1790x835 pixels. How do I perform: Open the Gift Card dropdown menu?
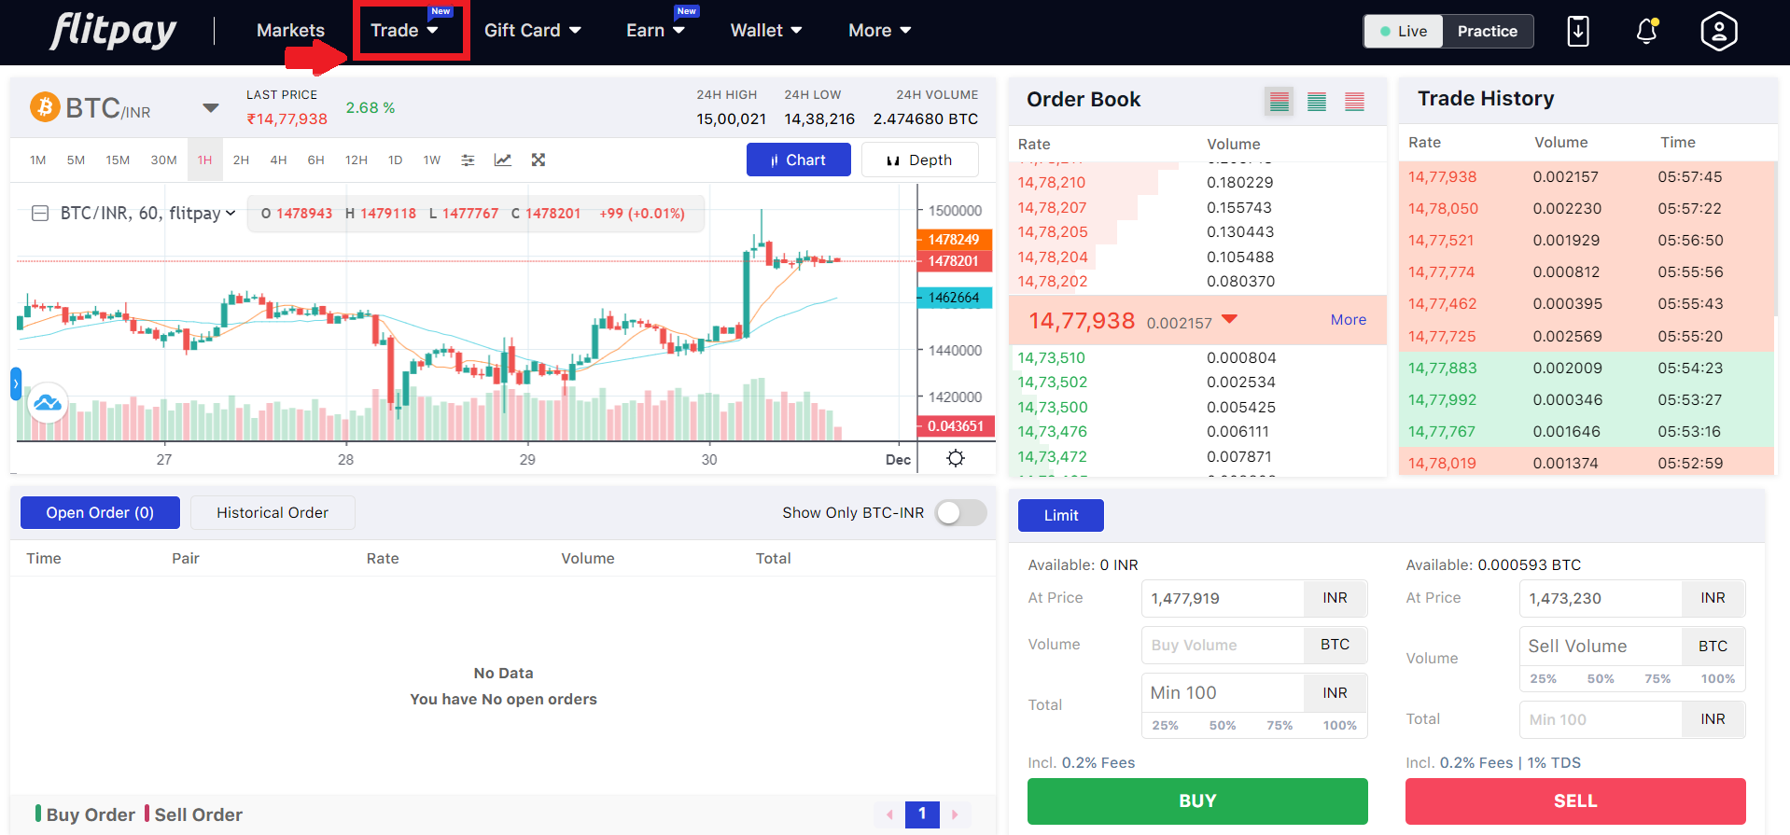[533, 31]
